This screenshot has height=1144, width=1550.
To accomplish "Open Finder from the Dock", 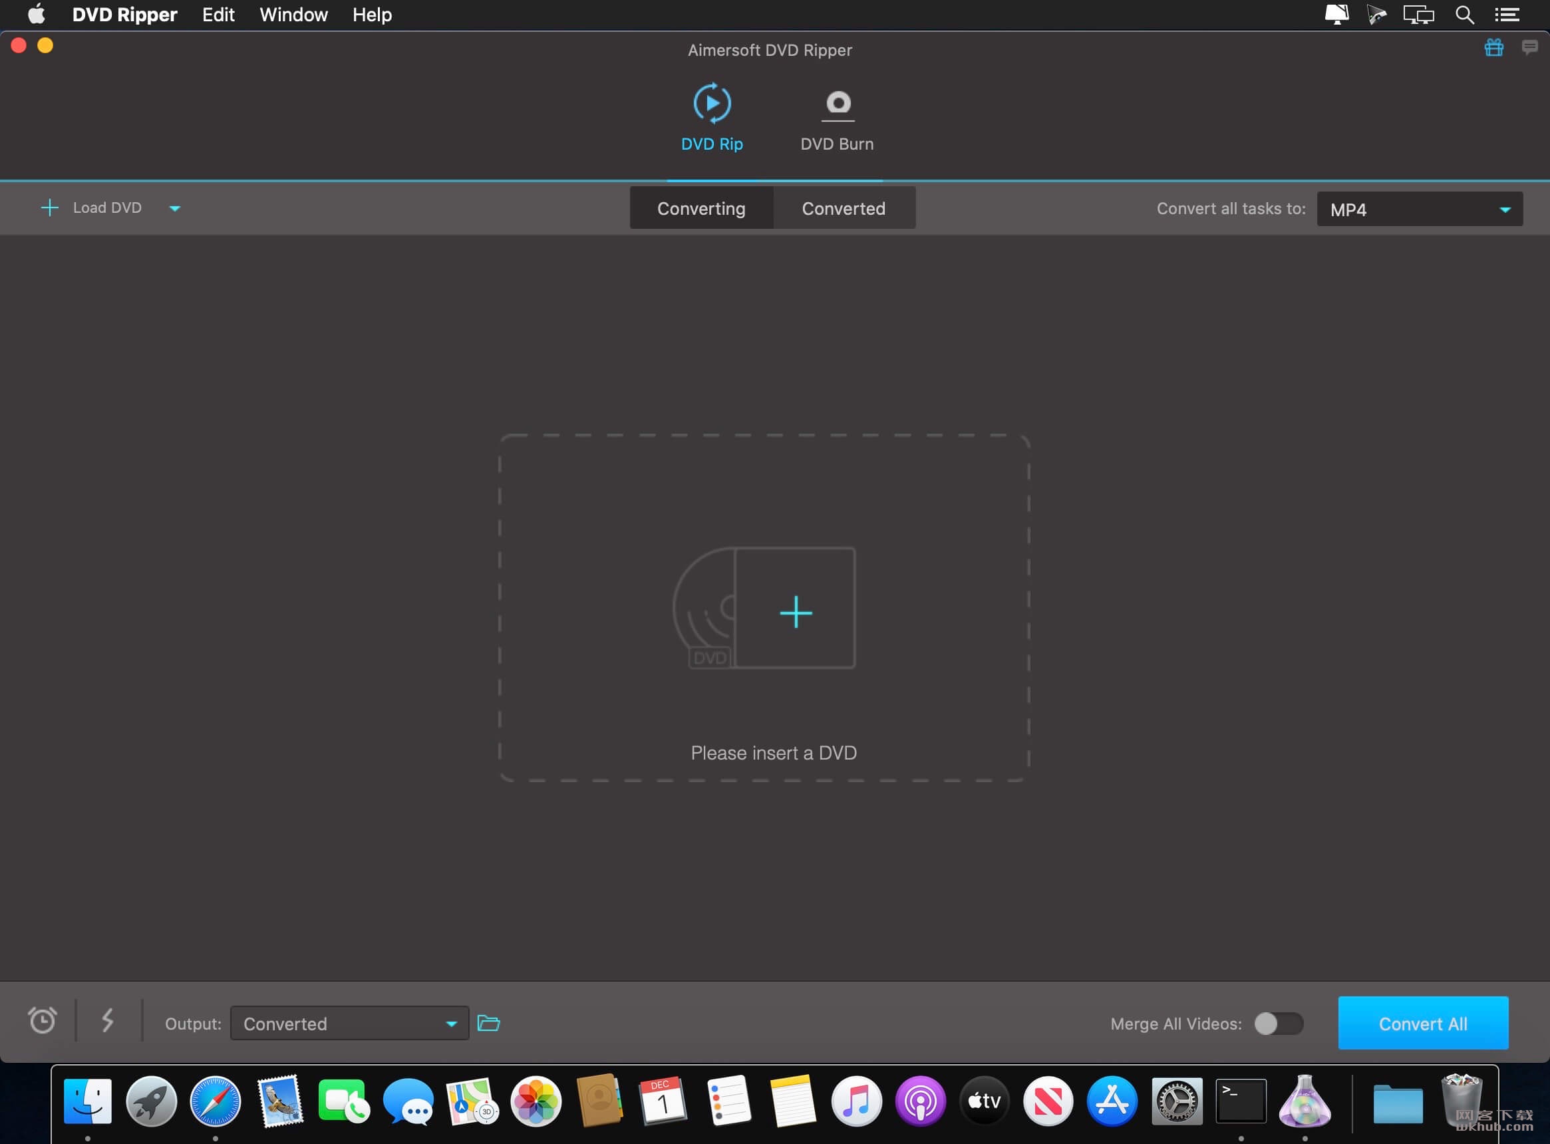I will click(88, 1101).
